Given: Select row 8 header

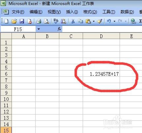Looking at the screenshot, I should 6,86.
